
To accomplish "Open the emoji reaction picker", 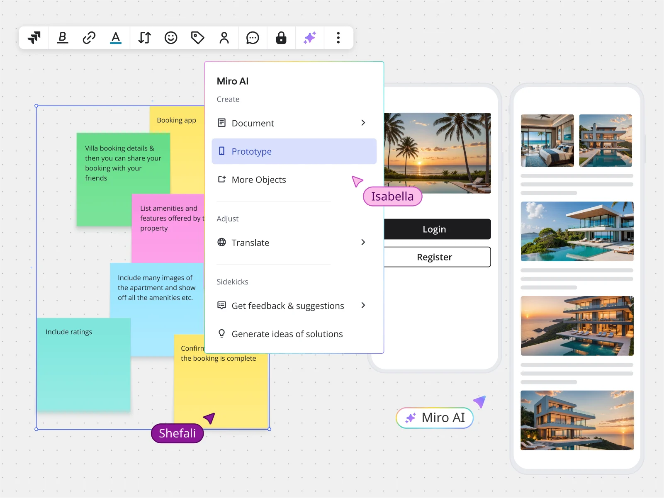I will click(x=170, y=38).
